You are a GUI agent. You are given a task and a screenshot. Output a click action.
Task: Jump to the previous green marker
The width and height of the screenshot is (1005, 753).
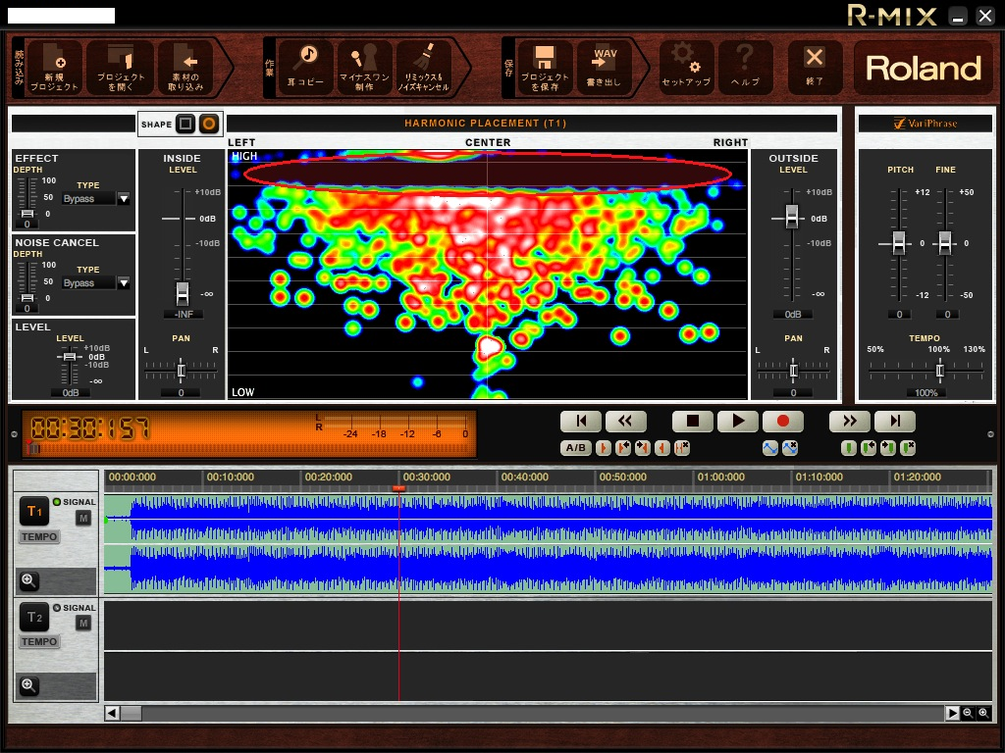(869, 447)
